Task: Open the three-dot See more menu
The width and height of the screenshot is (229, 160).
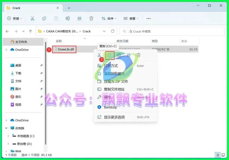Action: click(149, 19)
